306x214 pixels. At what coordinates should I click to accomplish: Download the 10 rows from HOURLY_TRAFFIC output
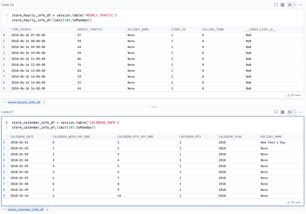tap(294, 95)
